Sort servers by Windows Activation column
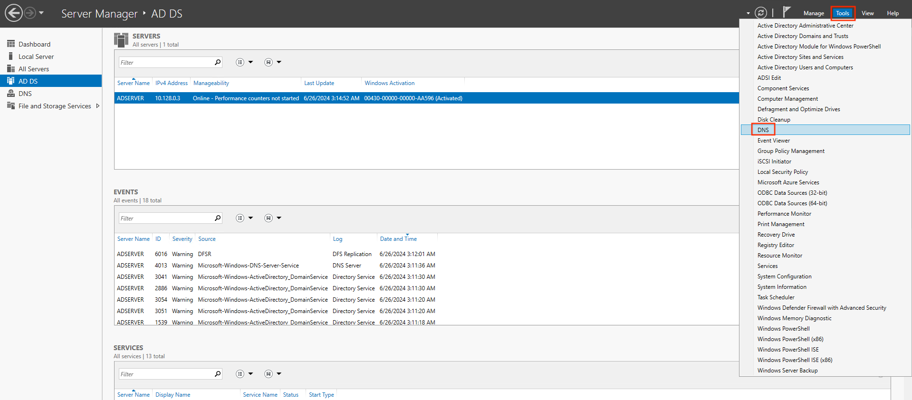Viewport: 912px width, 400px height. click(x=390, y=83)
